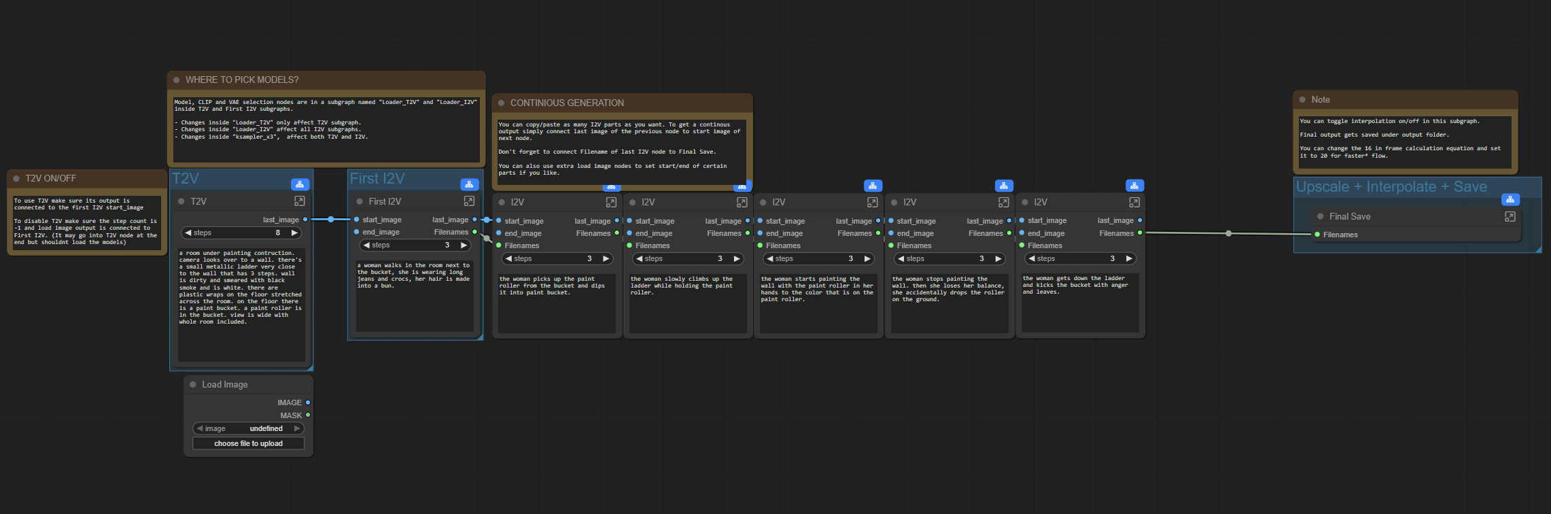The width and height of the screenshot is (1551, 514).
Task: Open the Final Save node's enter-subgraph icon
Action: coord(1510,216)
